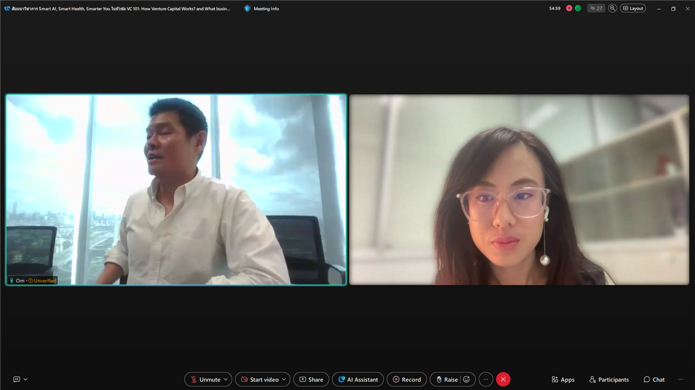Click the Share button
Screen dimensions: 695x390
pyautogui.click(x=311, y=380)
